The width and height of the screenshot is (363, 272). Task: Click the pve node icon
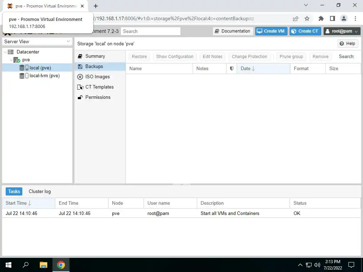coord(17,60)
